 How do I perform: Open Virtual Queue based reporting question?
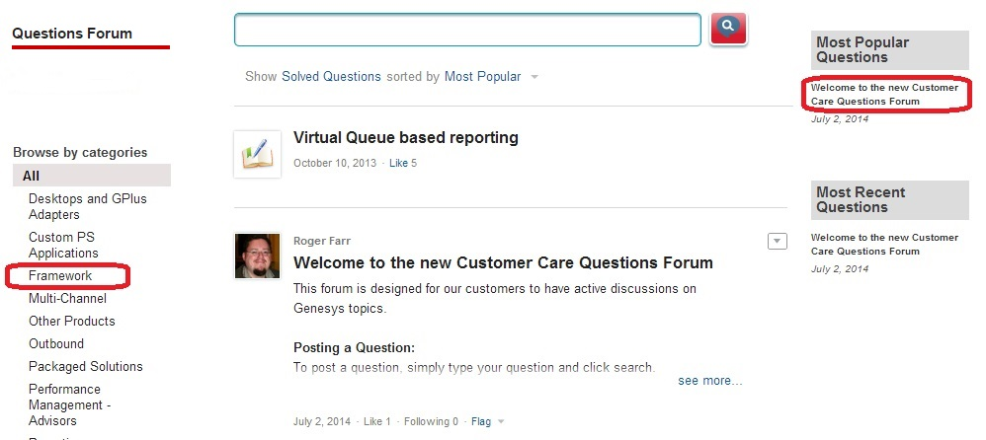[405, 138]
